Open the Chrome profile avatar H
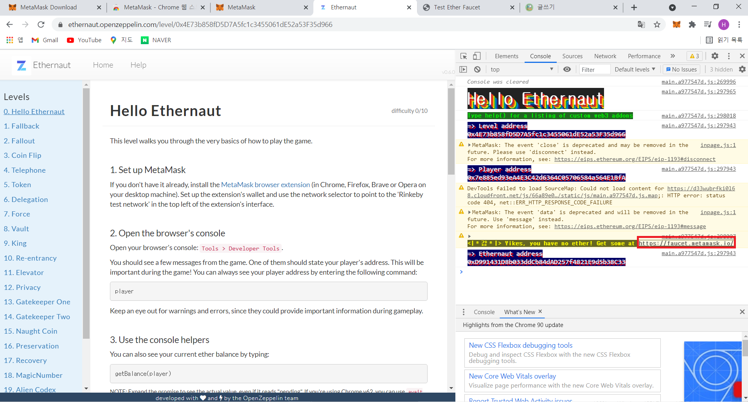The image size is (748, 402). click(x=724, y=25)
